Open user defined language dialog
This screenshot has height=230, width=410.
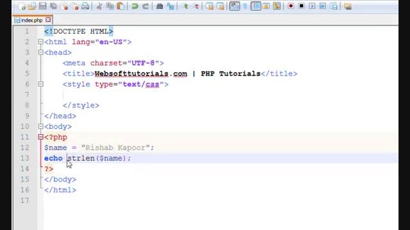266,6
